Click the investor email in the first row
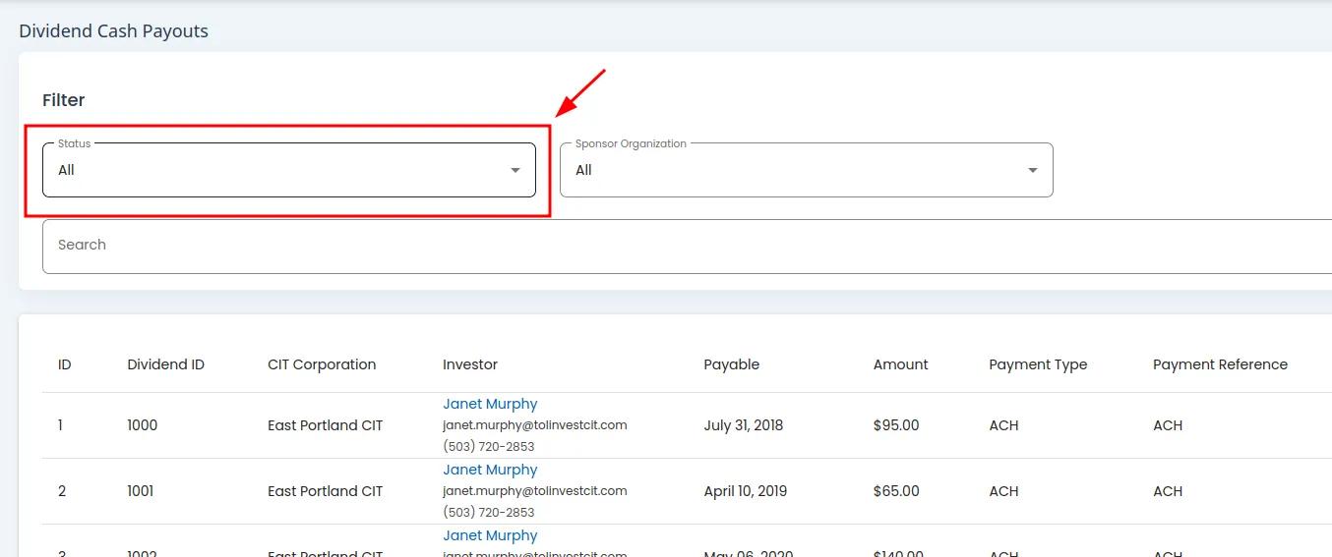 [534, 425]
